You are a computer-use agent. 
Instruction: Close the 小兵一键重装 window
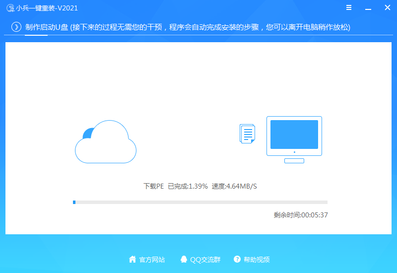click(x=388, y=7)
